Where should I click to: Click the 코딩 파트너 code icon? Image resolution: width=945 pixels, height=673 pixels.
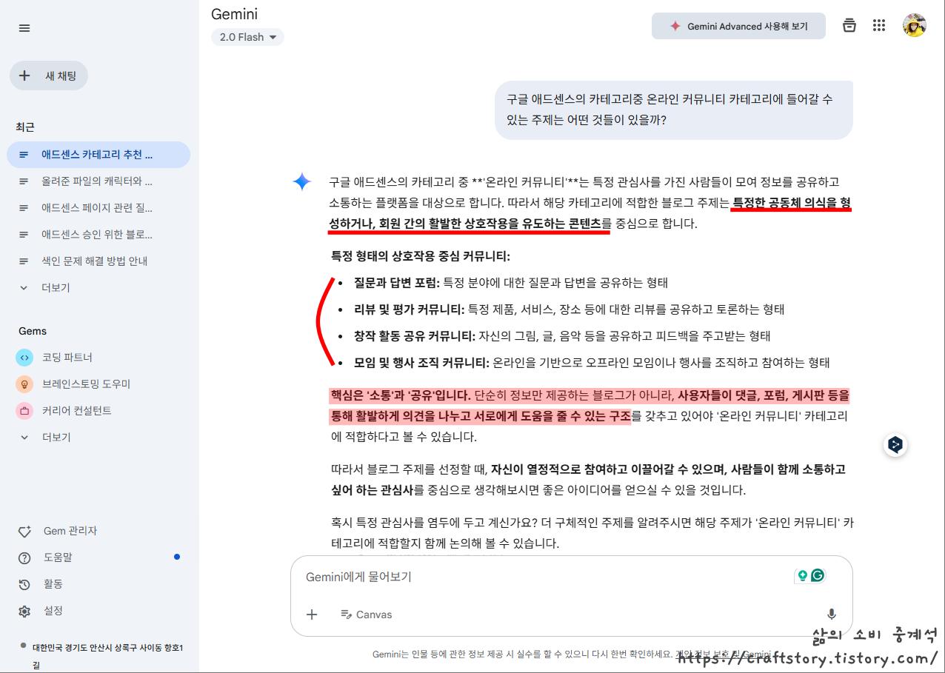pos(24,358)
